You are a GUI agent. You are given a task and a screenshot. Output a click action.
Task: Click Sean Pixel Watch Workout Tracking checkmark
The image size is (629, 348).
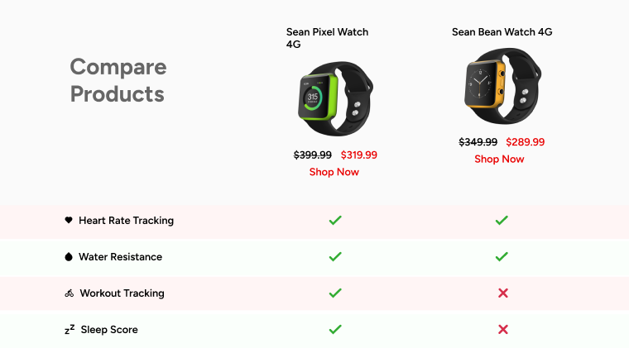click(335, 293)
